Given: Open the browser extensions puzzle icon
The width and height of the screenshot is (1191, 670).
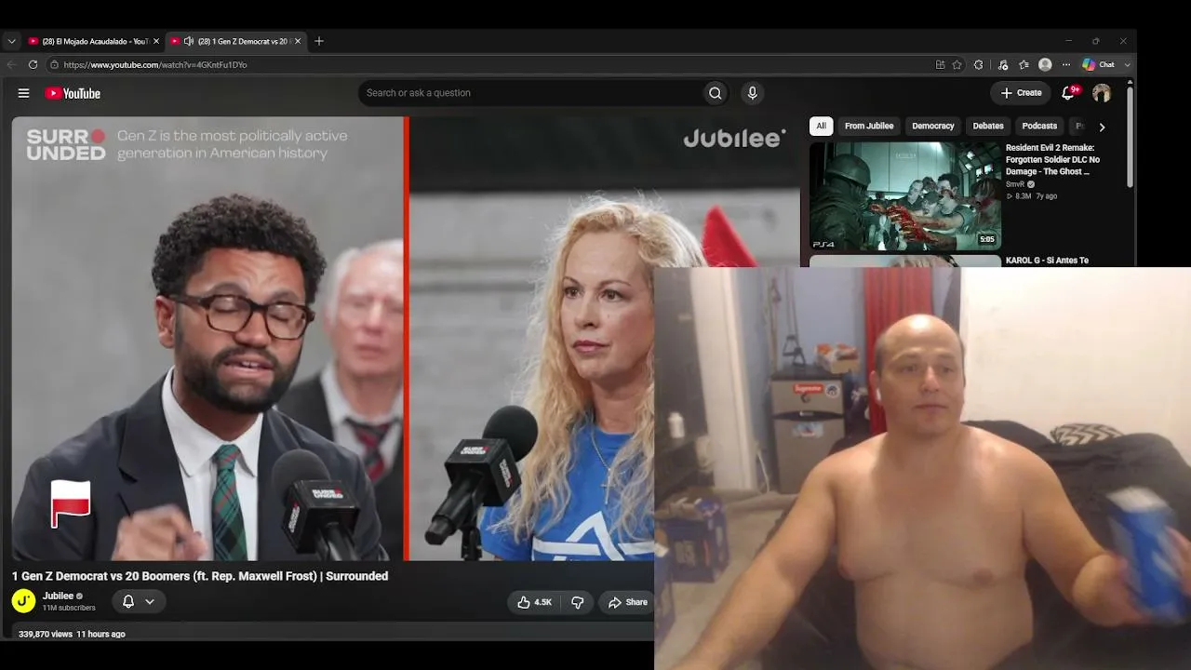Looking at the screenshot, I should click(x=978, y=65).
